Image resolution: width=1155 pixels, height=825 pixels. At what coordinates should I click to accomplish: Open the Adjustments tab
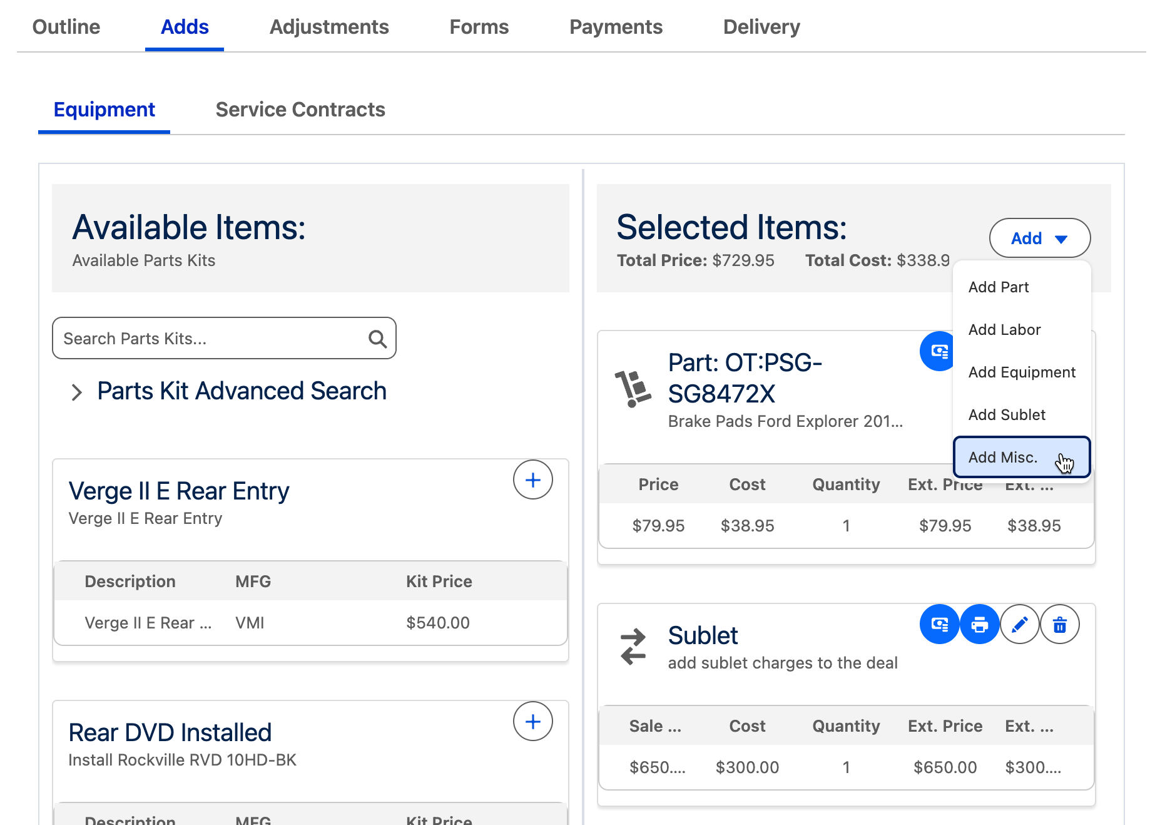[x=329, y=27]
